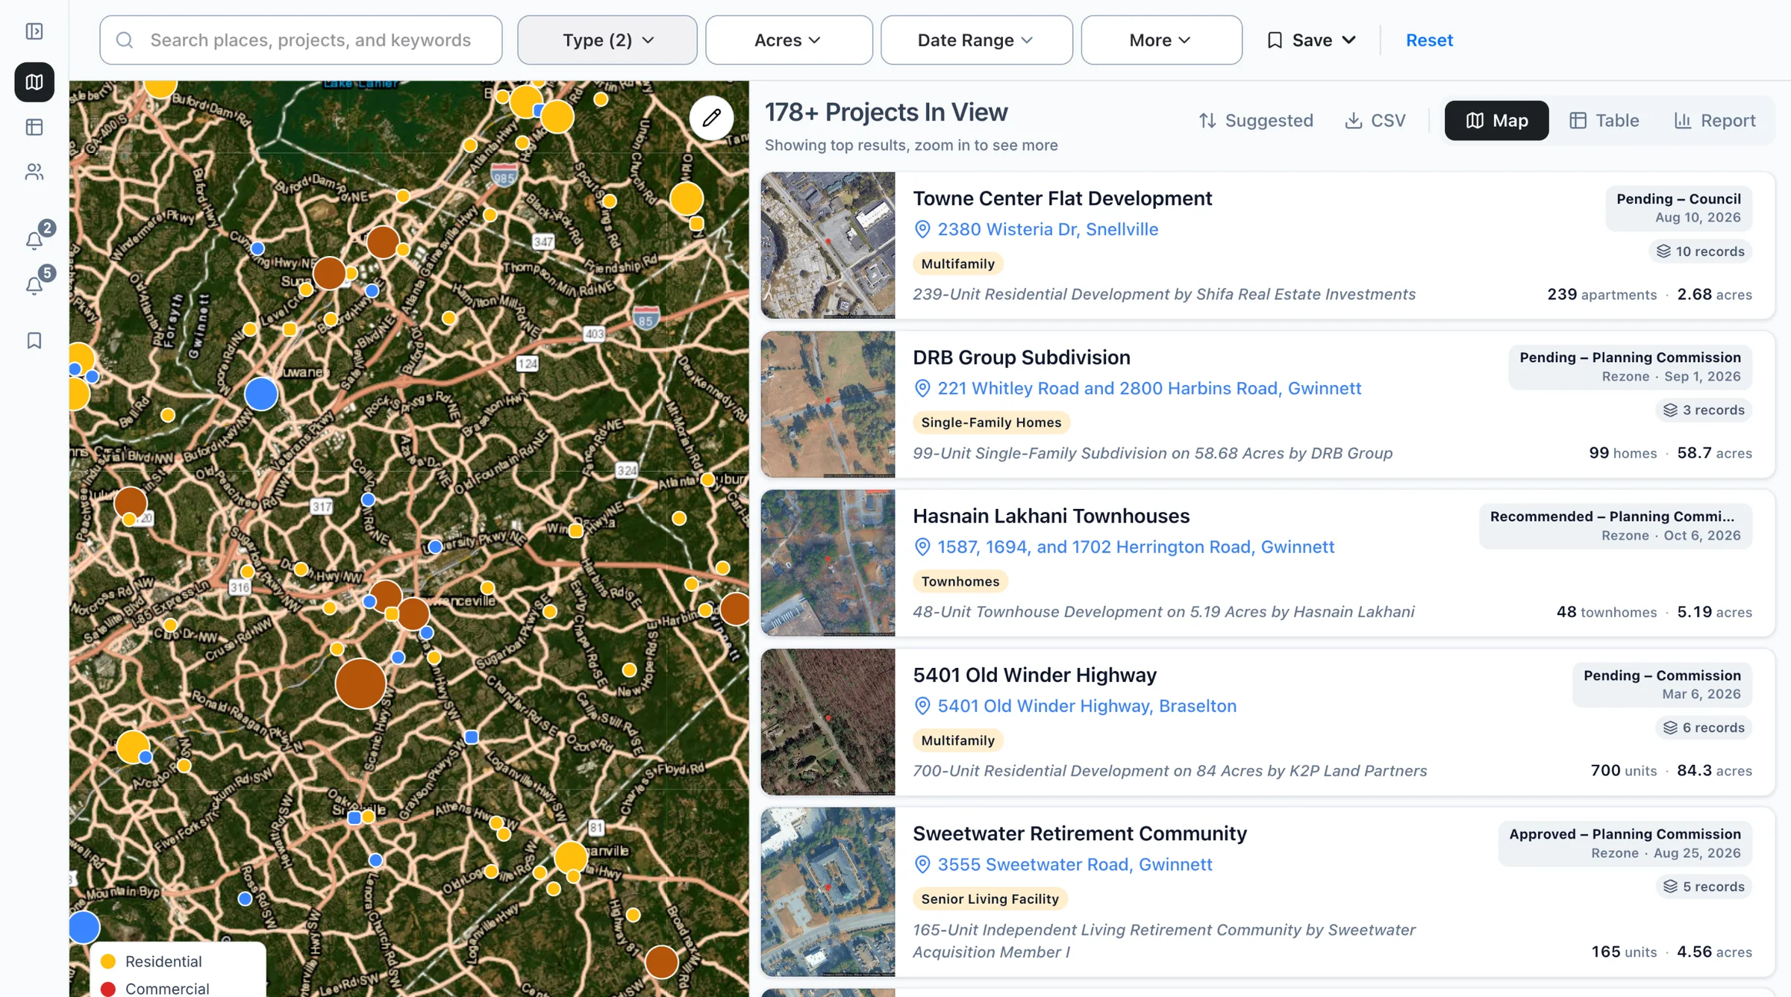Open notifications bell with badge 2

[x=34, y=240]
